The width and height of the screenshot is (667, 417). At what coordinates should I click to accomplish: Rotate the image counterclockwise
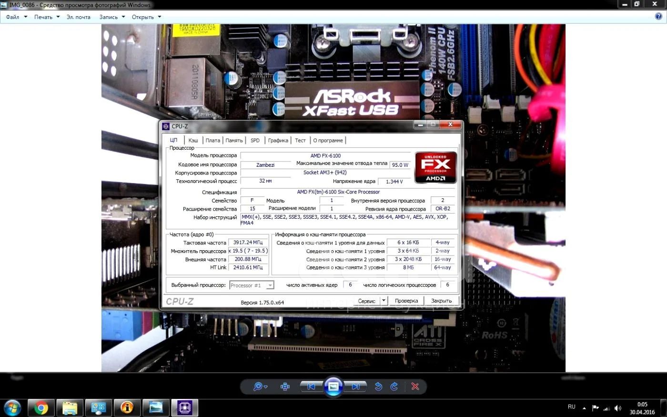[378, 386]
